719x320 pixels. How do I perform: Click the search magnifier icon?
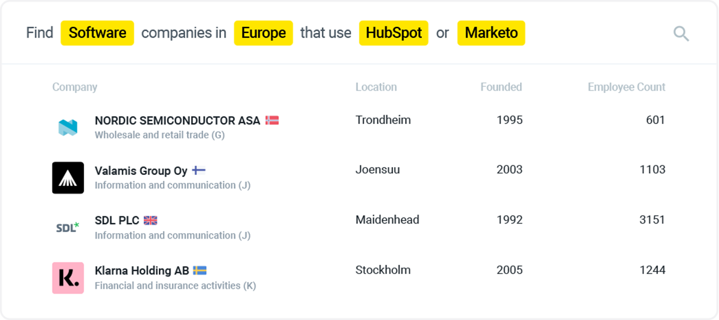point(681,34)
